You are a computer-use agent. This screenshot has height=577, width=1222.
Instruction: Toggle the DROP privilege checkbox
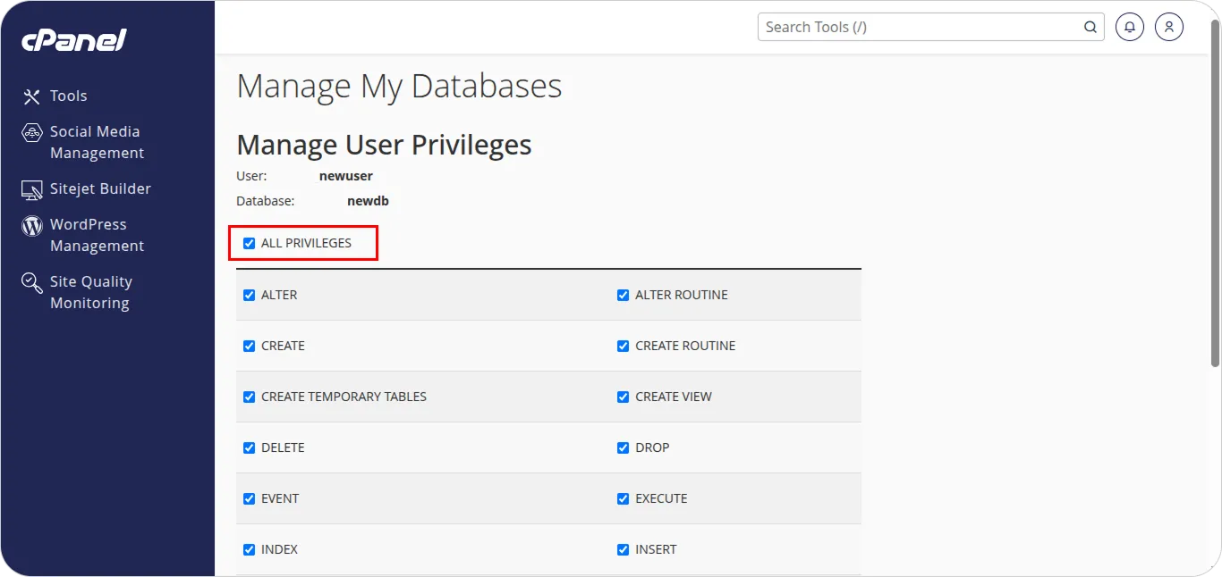pos(624,447)
